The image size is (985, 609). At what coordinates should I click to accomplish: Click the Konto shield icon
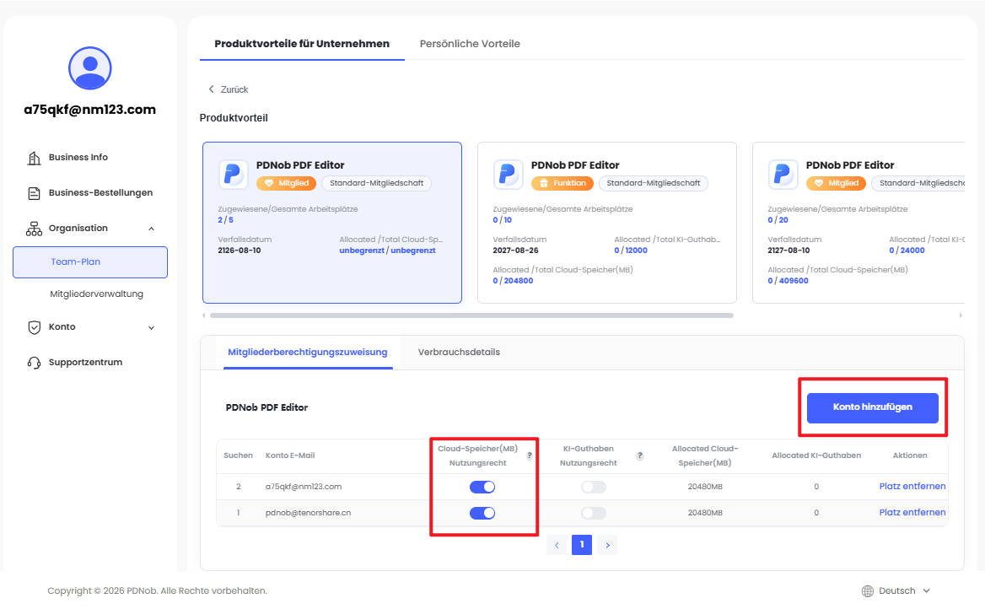34,327
